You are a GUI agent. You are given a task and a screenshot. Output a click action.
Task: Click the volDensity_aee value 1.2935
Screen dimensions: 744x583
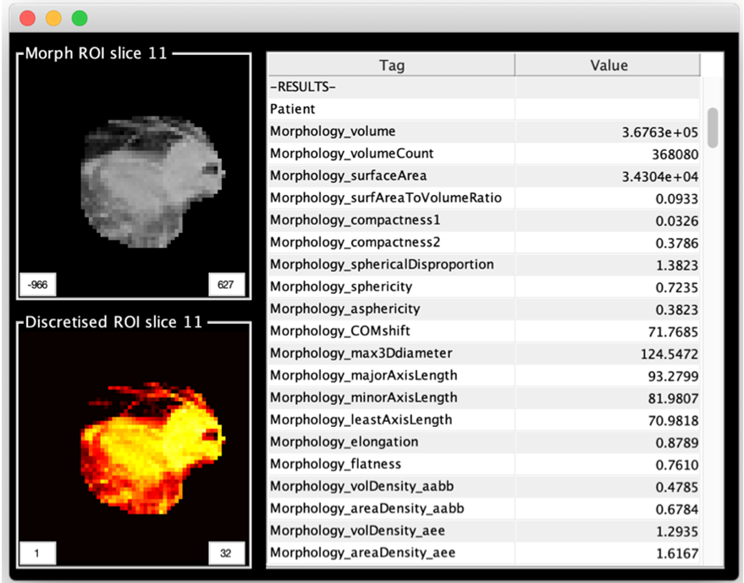click(x=676, y=531)
